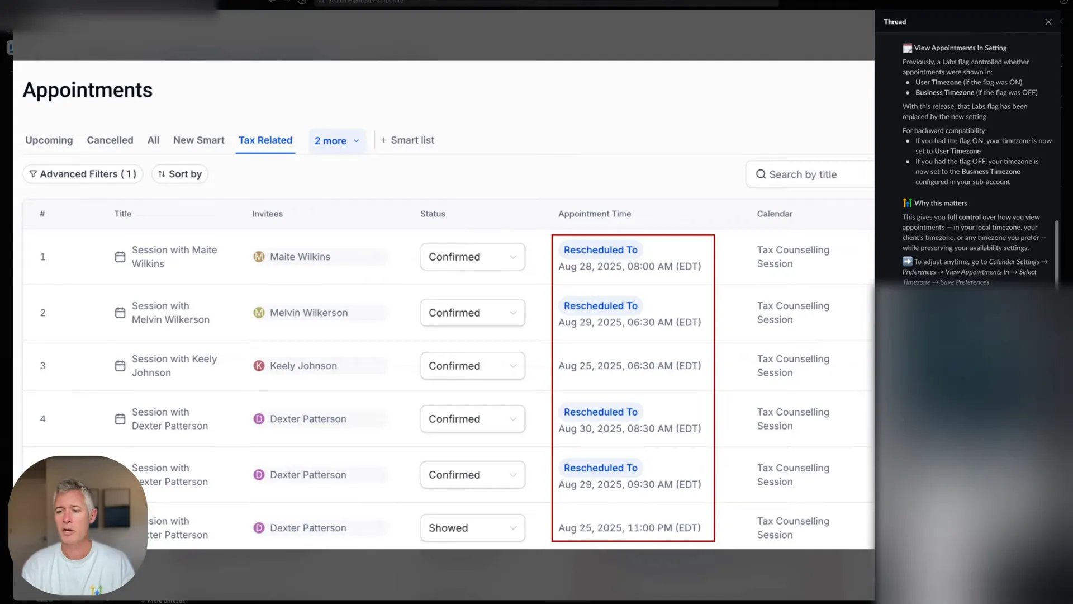The width and height of the screenshot is (1073, 604).
Task: Click time Aug 29, 2025, 06:30 AM (EDT)
Action: click(629, 322)
